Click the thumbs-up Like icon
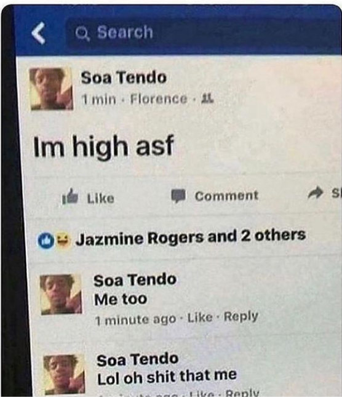 70,197
